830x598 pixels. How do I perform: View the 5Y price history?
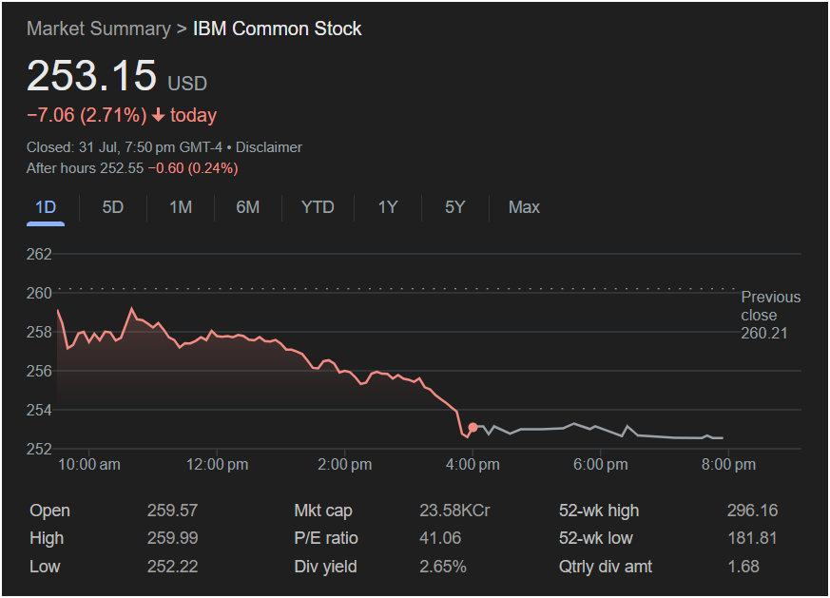point(455,207)
